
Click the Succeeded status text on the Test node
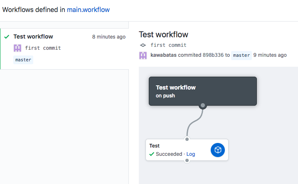point(169,154)
